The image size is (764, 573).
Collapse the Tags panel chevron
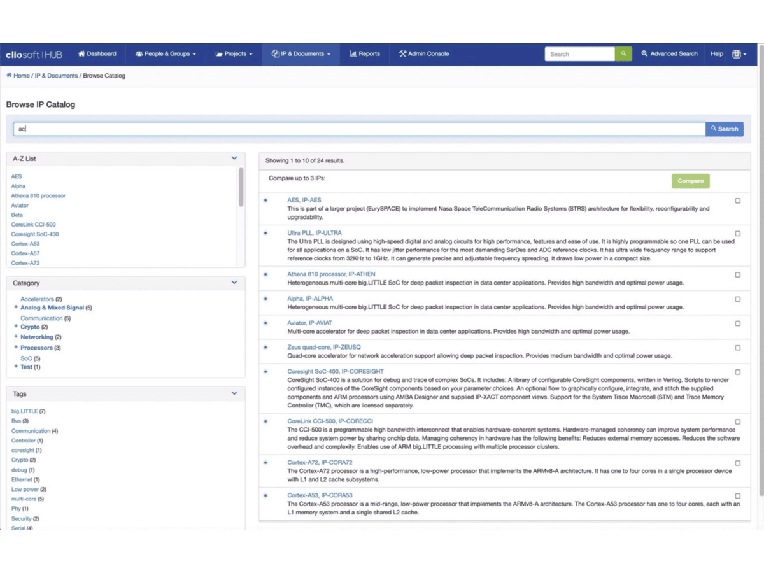click(x=234, y=393)
